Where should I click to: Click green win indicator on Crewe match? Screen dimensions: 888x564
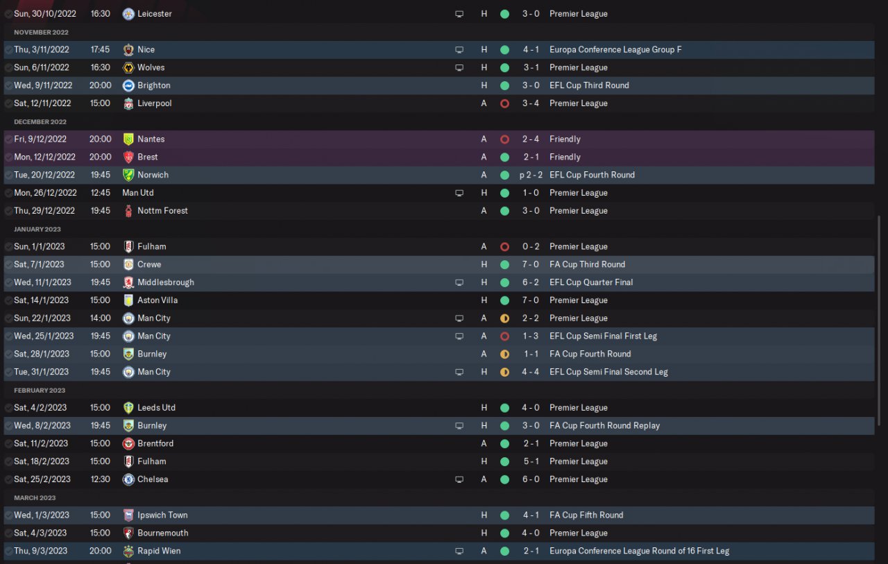pos(504,264)
